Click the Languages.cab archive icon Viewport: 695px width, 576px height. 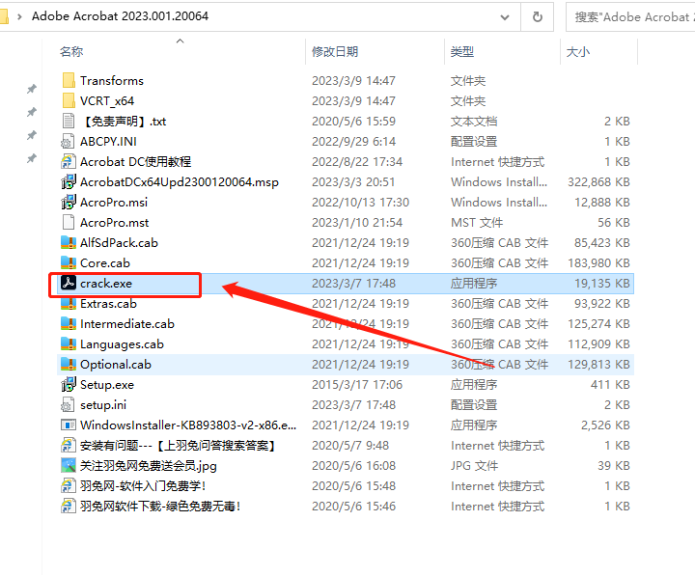point(69,344)
